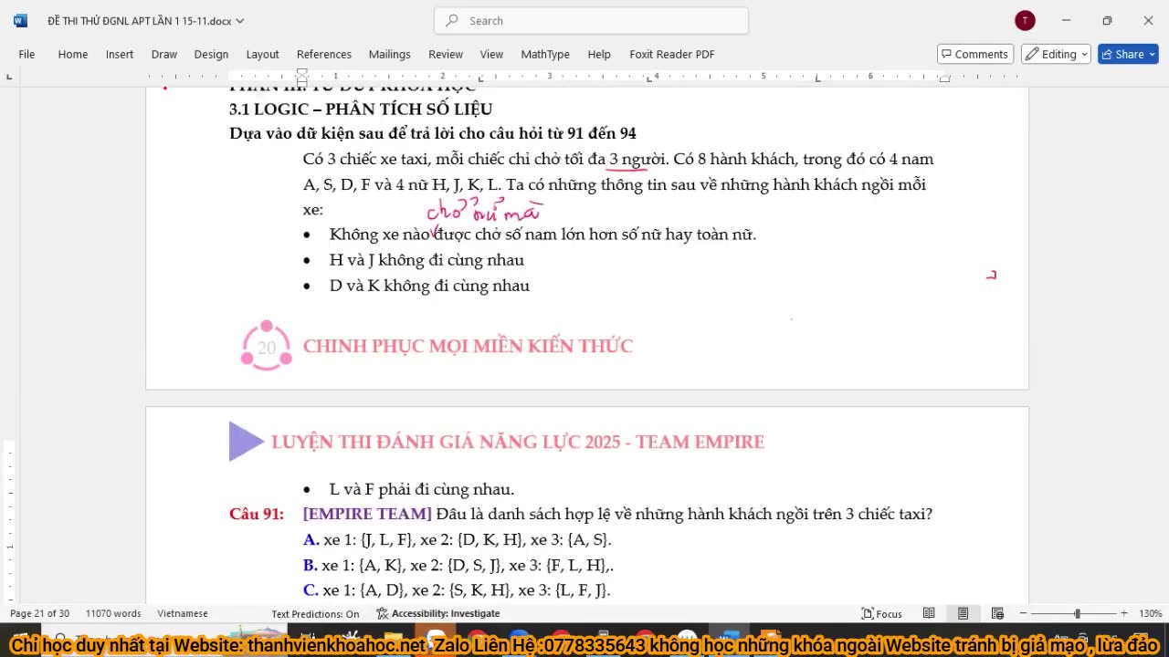The width and height of the screenshot is (1169, 657).
Task: Open the File menu
Action: click(x=26, y=54)
